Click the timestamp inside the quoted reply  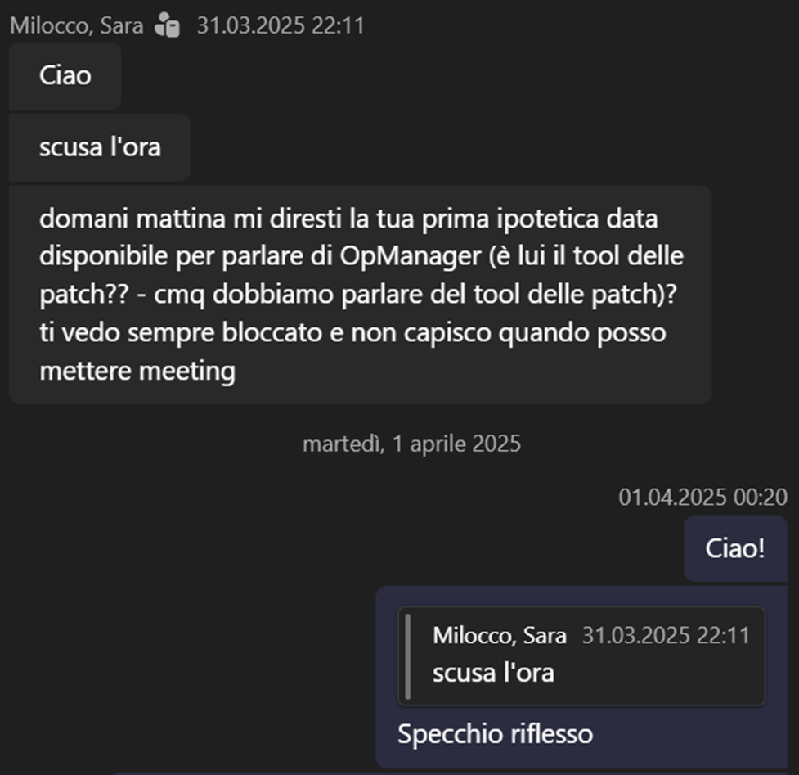coord(665,636)
